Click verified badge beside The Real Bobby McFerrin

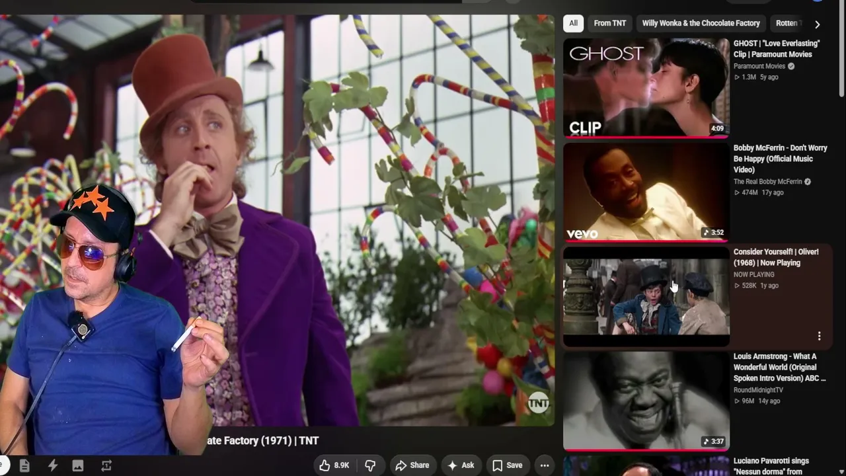point(807,182)
